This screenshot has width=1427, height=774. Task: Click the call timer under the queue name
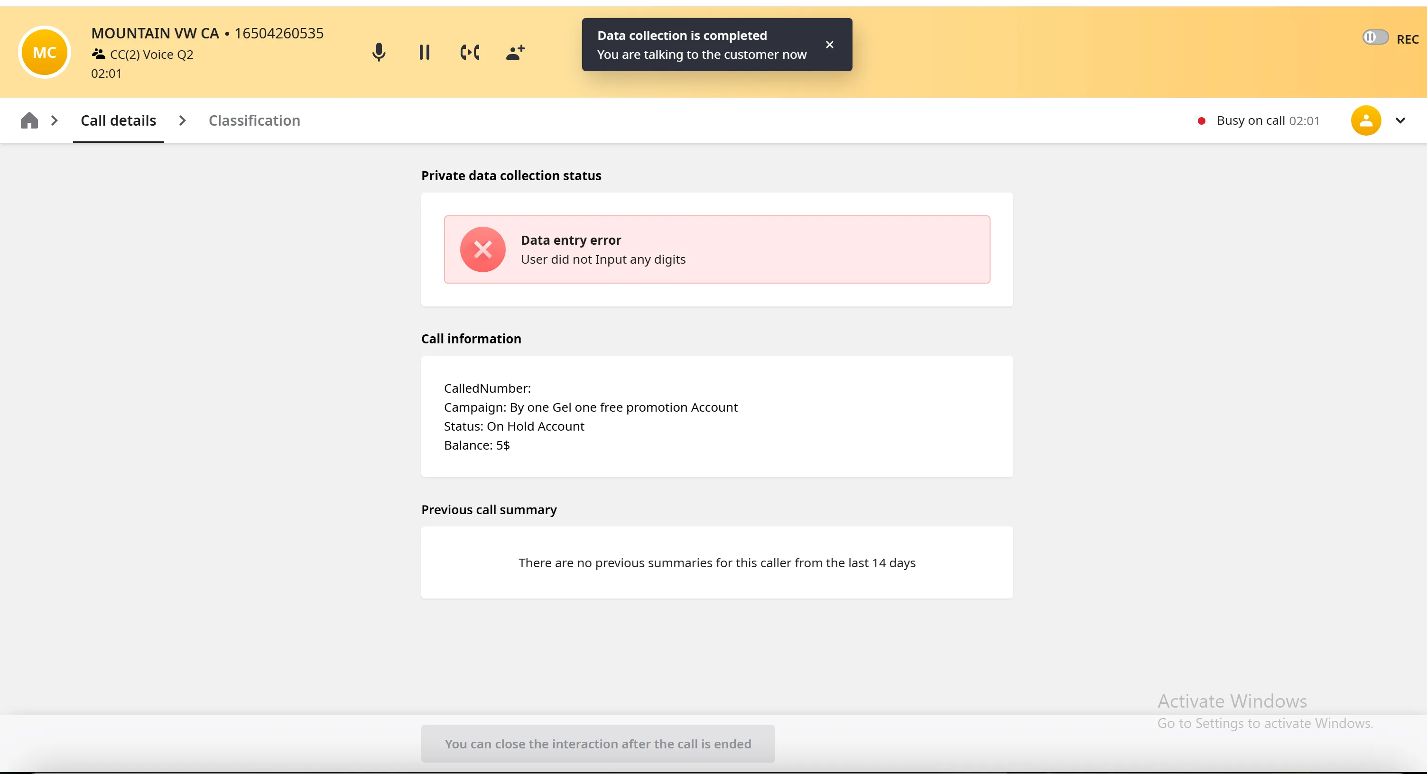[106, 74]
